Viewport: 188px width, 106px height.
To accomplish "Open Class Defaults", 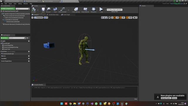I will (x=85, y=10).
